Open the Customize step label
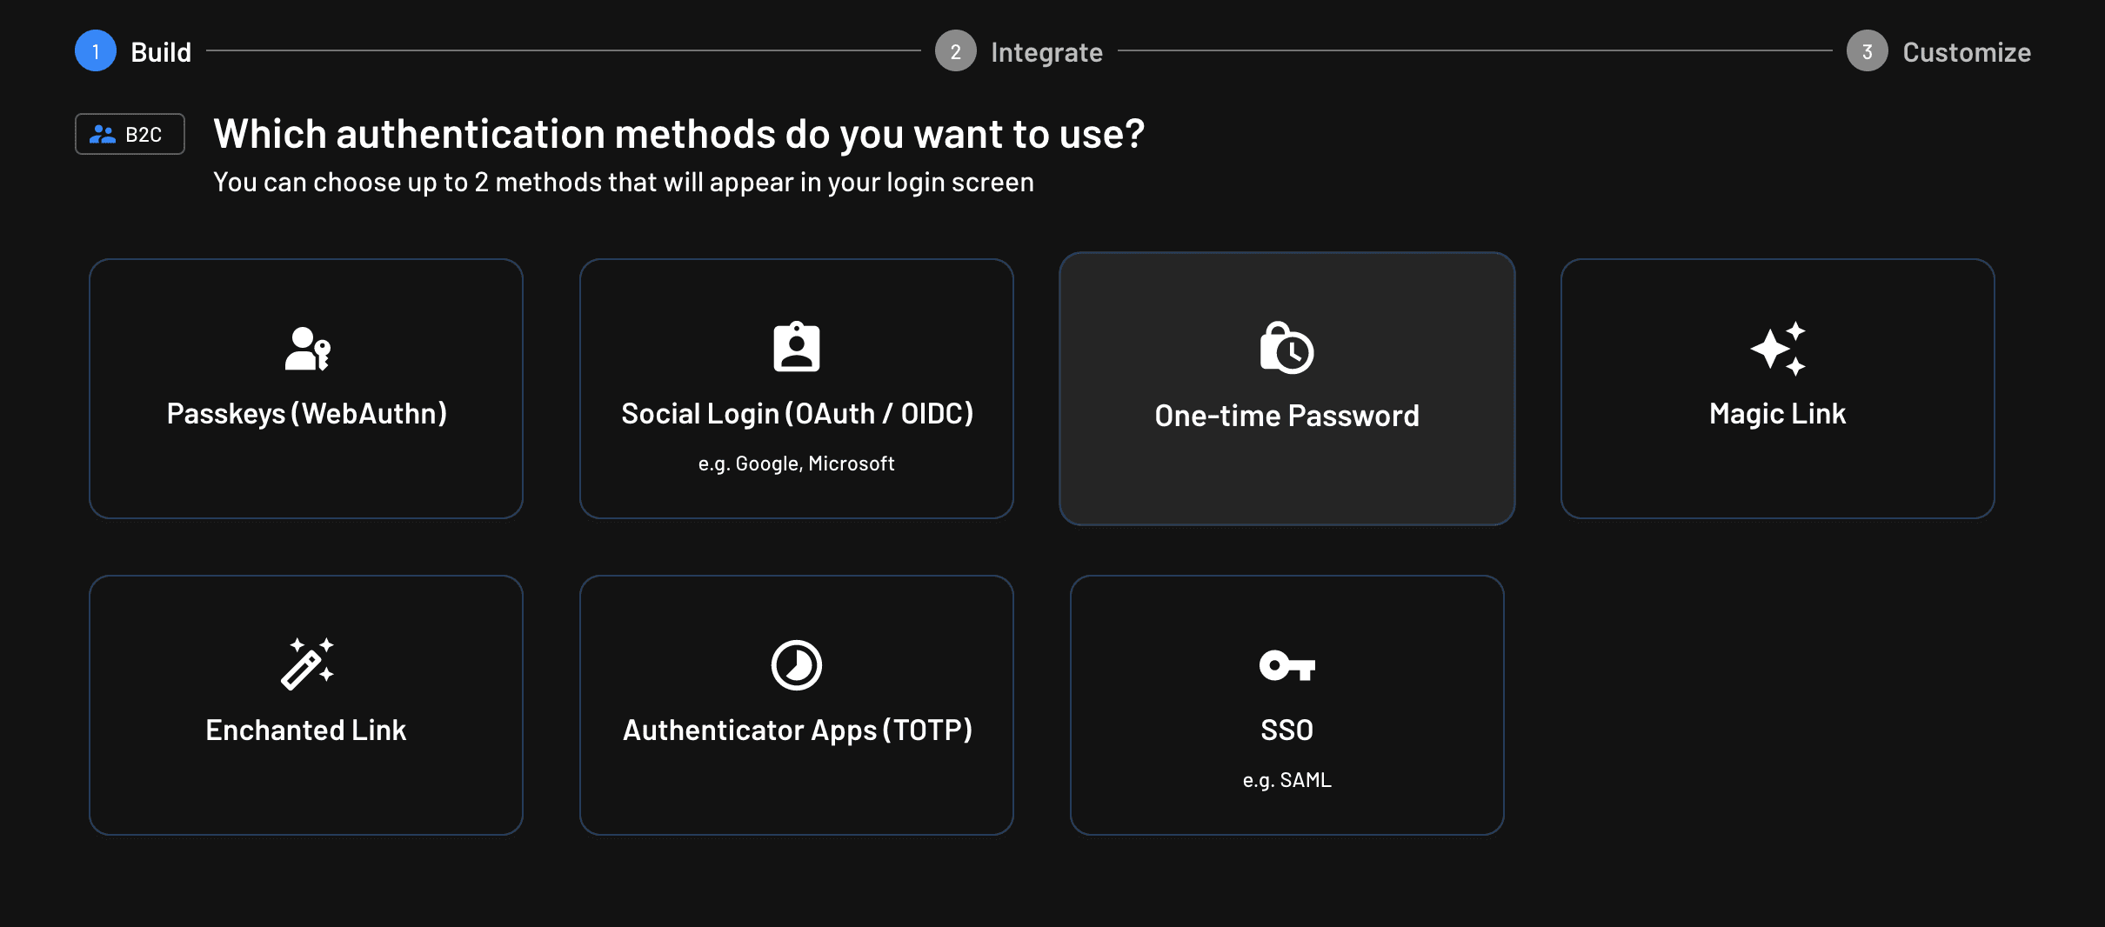The width and height of the screenshot is (2105, 927). click(1966, 52)
